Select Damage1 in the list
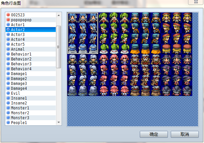The width and height of the screenshot is (204, 143). [x=31, y=74]
